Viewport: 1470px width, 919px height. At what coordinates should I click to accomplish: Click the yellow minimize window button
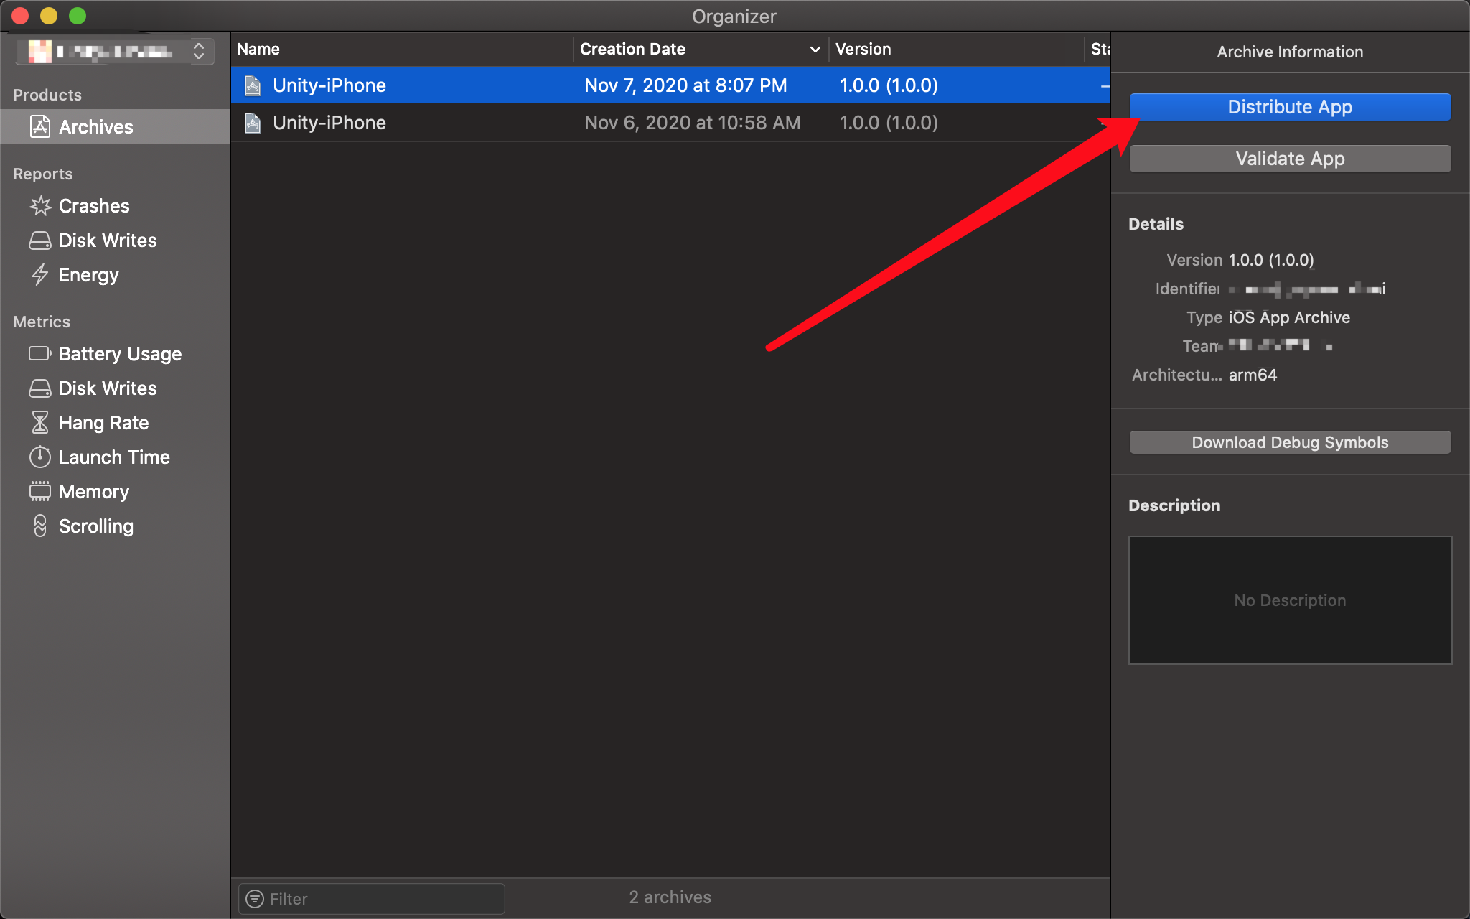49,16
